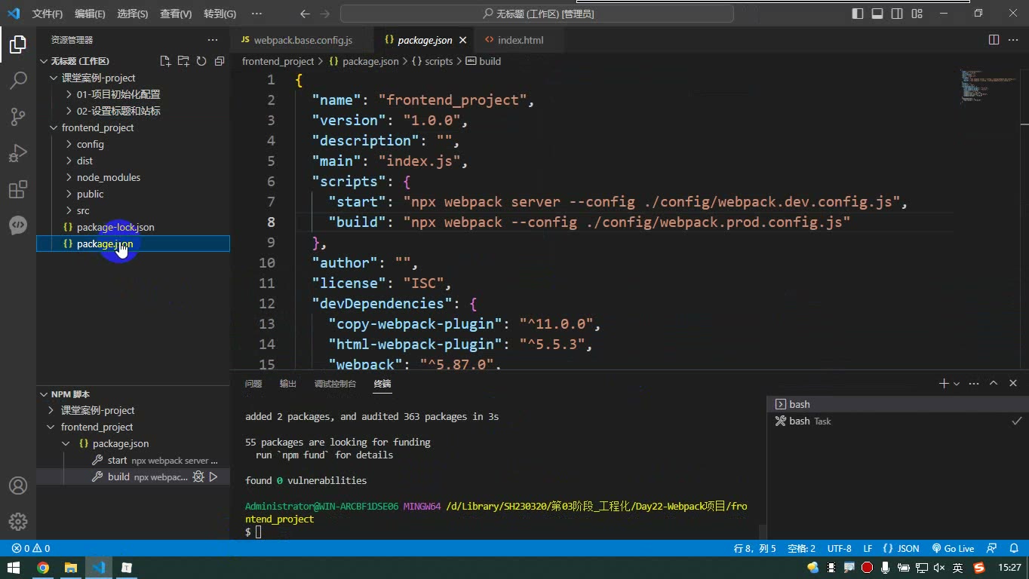Switch to the webpack.base.config.js tab
Image resolution: width=1029 pixels, height=579 pixels.
click(302, 40)
